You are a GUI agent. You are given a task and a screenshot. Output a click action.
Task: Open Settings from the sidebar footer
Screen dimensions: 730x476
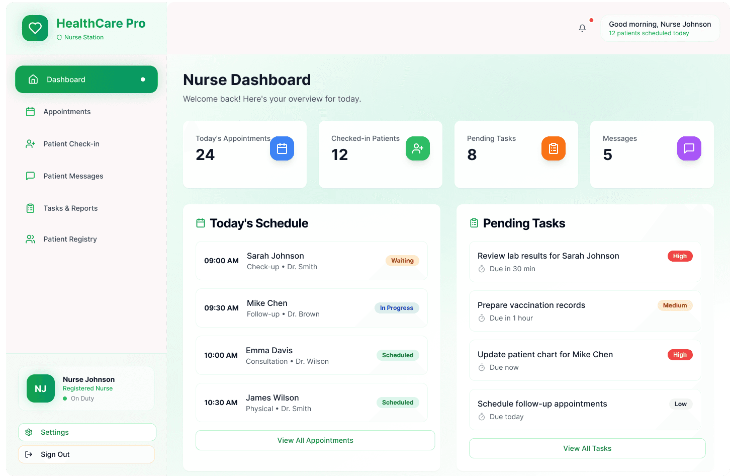click(x=87, y=432)
